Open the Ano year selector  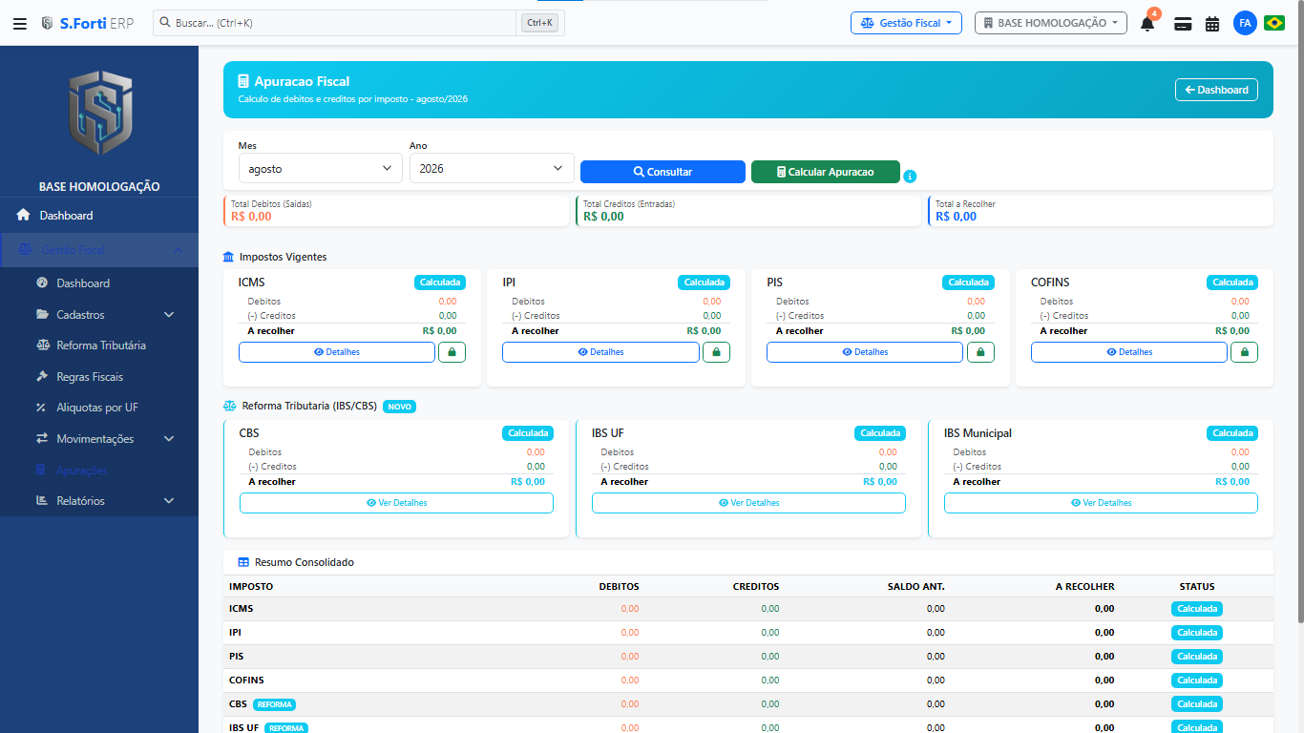[x=492, y=168]
